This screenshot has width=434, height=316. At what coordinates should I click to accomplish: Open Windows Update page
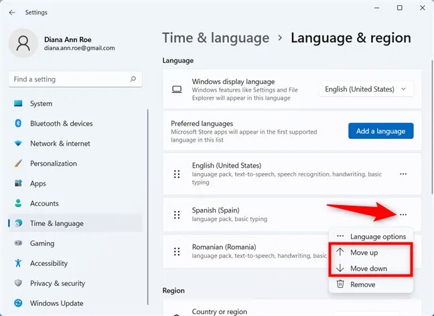tap(75, 303)
